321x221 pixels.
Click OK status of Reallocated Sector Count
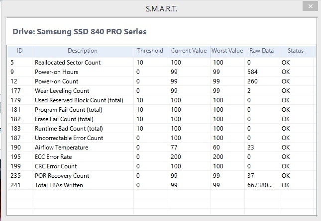[x=286, y=62]
